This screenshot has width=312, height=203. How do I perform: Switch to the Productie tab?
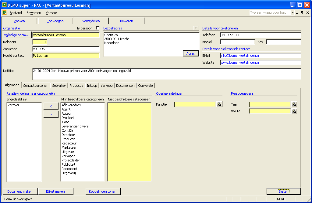[x=76, y=86]
